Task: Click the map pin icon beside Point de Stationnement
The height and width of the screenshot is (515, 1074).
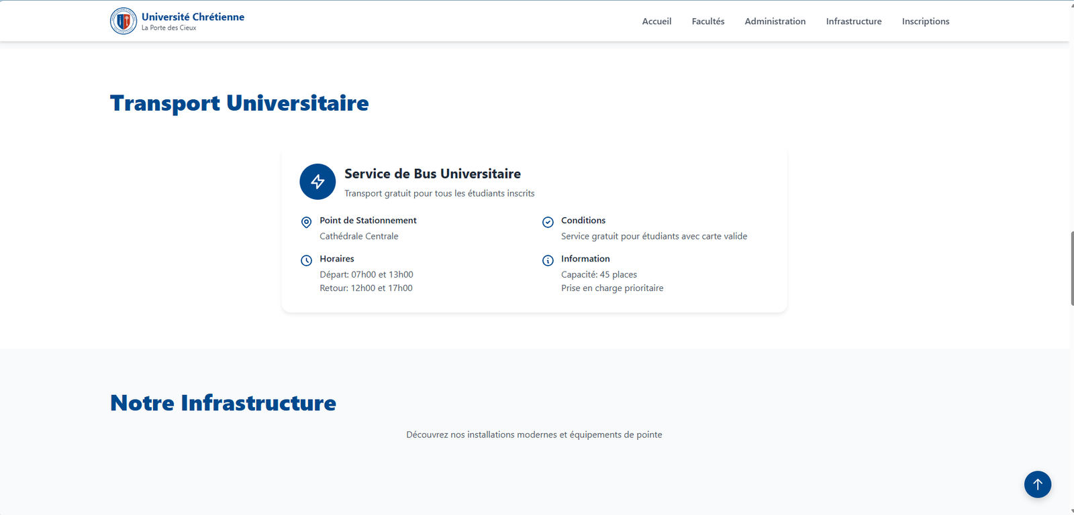Action: pyautogui.click(x=306, y=222)
